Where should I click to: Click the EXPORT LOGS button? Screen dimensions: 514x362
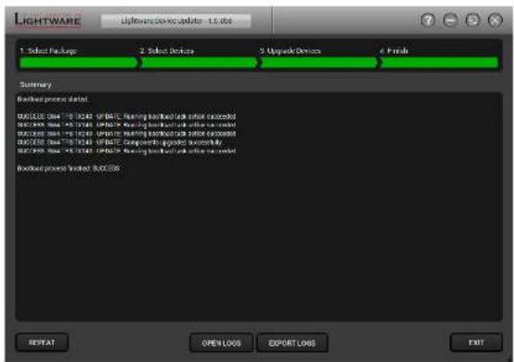click(291, 343)
